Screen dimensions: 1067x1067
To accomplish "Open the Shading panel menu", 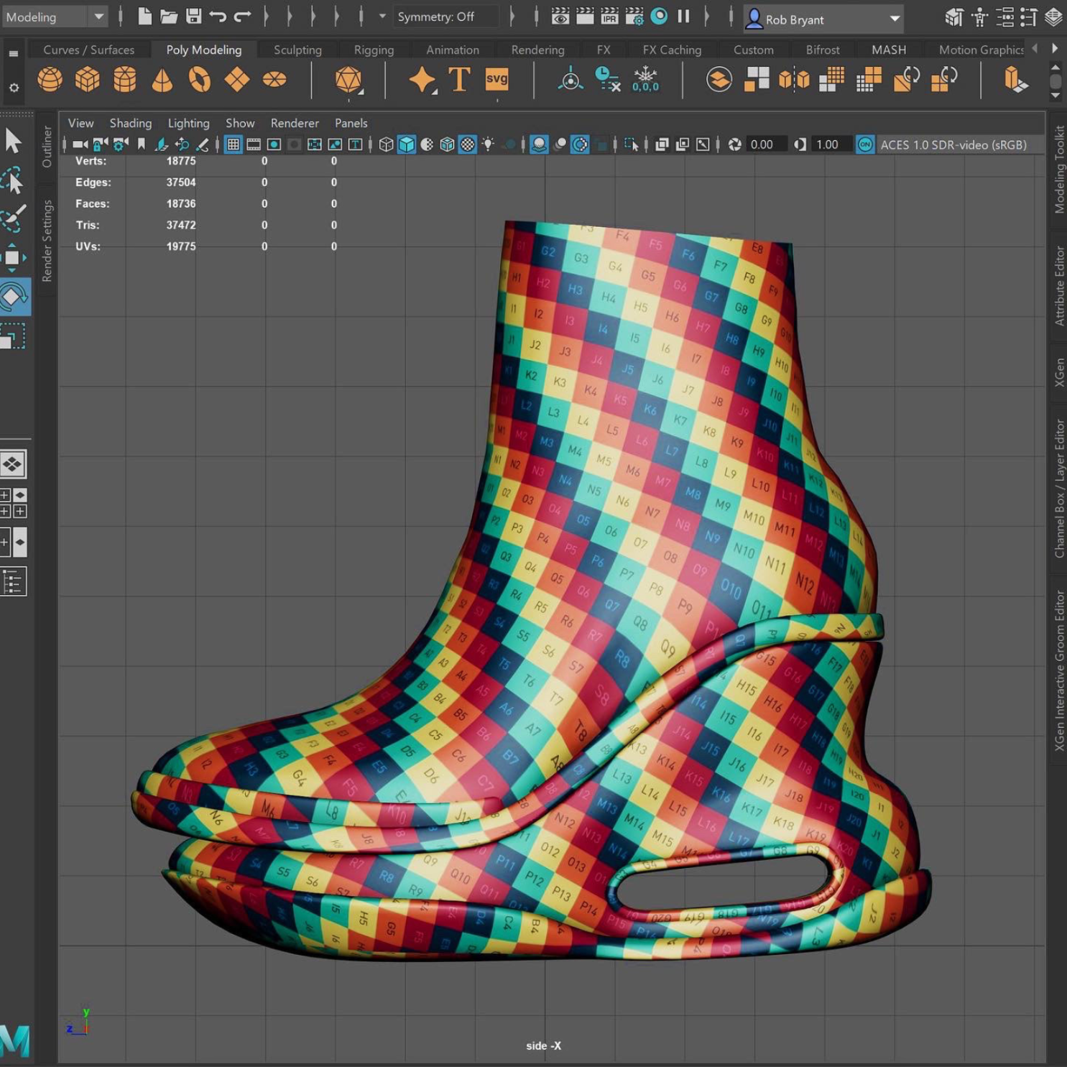I will pyautogui.click(x=130, y=123).
